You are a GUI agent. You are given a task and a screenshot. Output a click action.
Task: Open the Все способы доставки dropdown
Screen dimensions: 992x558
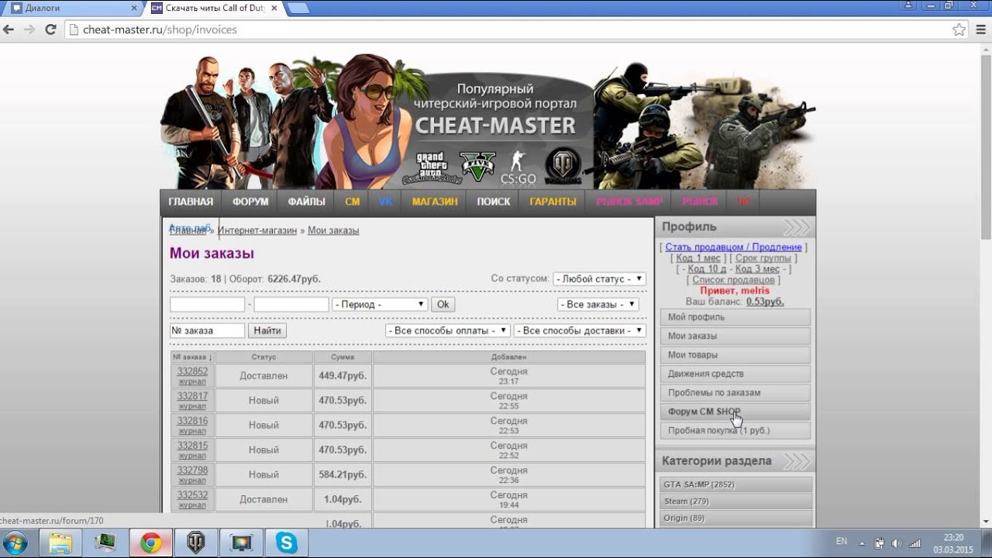[x=580, y=331]
